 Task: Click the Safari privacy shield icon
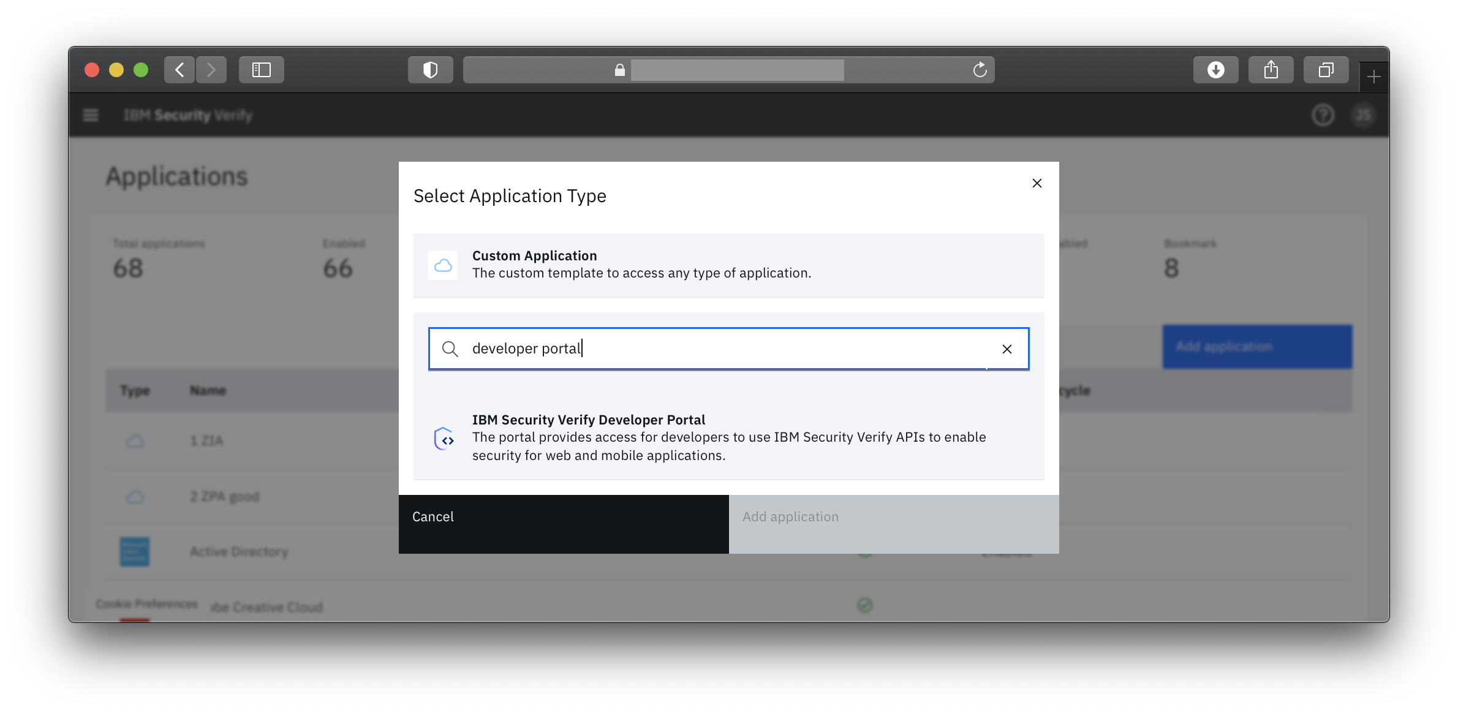point(431,70)
